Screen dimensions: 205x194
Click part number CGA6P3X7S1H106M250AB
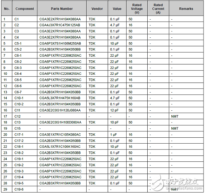coord(60,43)
